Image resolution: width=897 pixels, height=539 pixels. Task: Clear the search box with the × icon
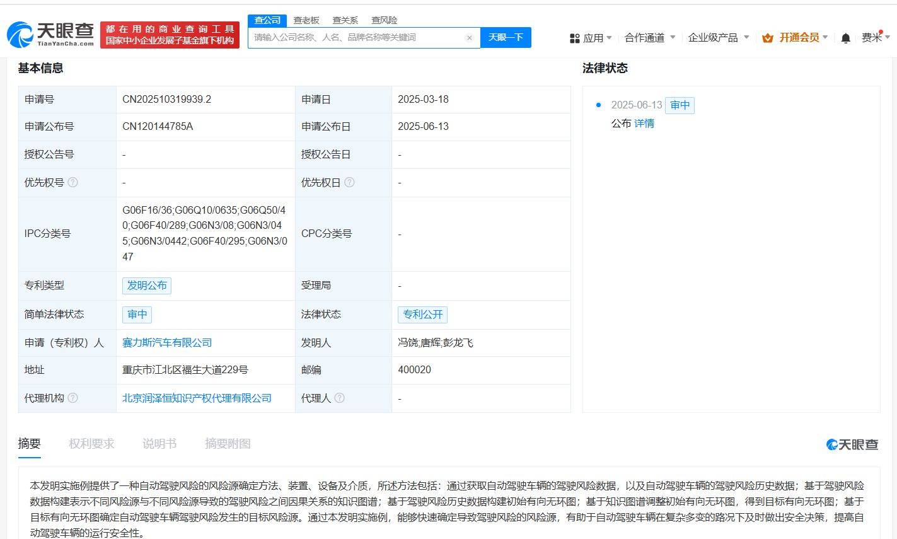coord(470,38)
